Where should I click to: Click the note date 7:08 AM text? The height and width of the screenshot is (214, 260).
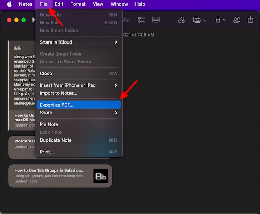pos(139,35)
